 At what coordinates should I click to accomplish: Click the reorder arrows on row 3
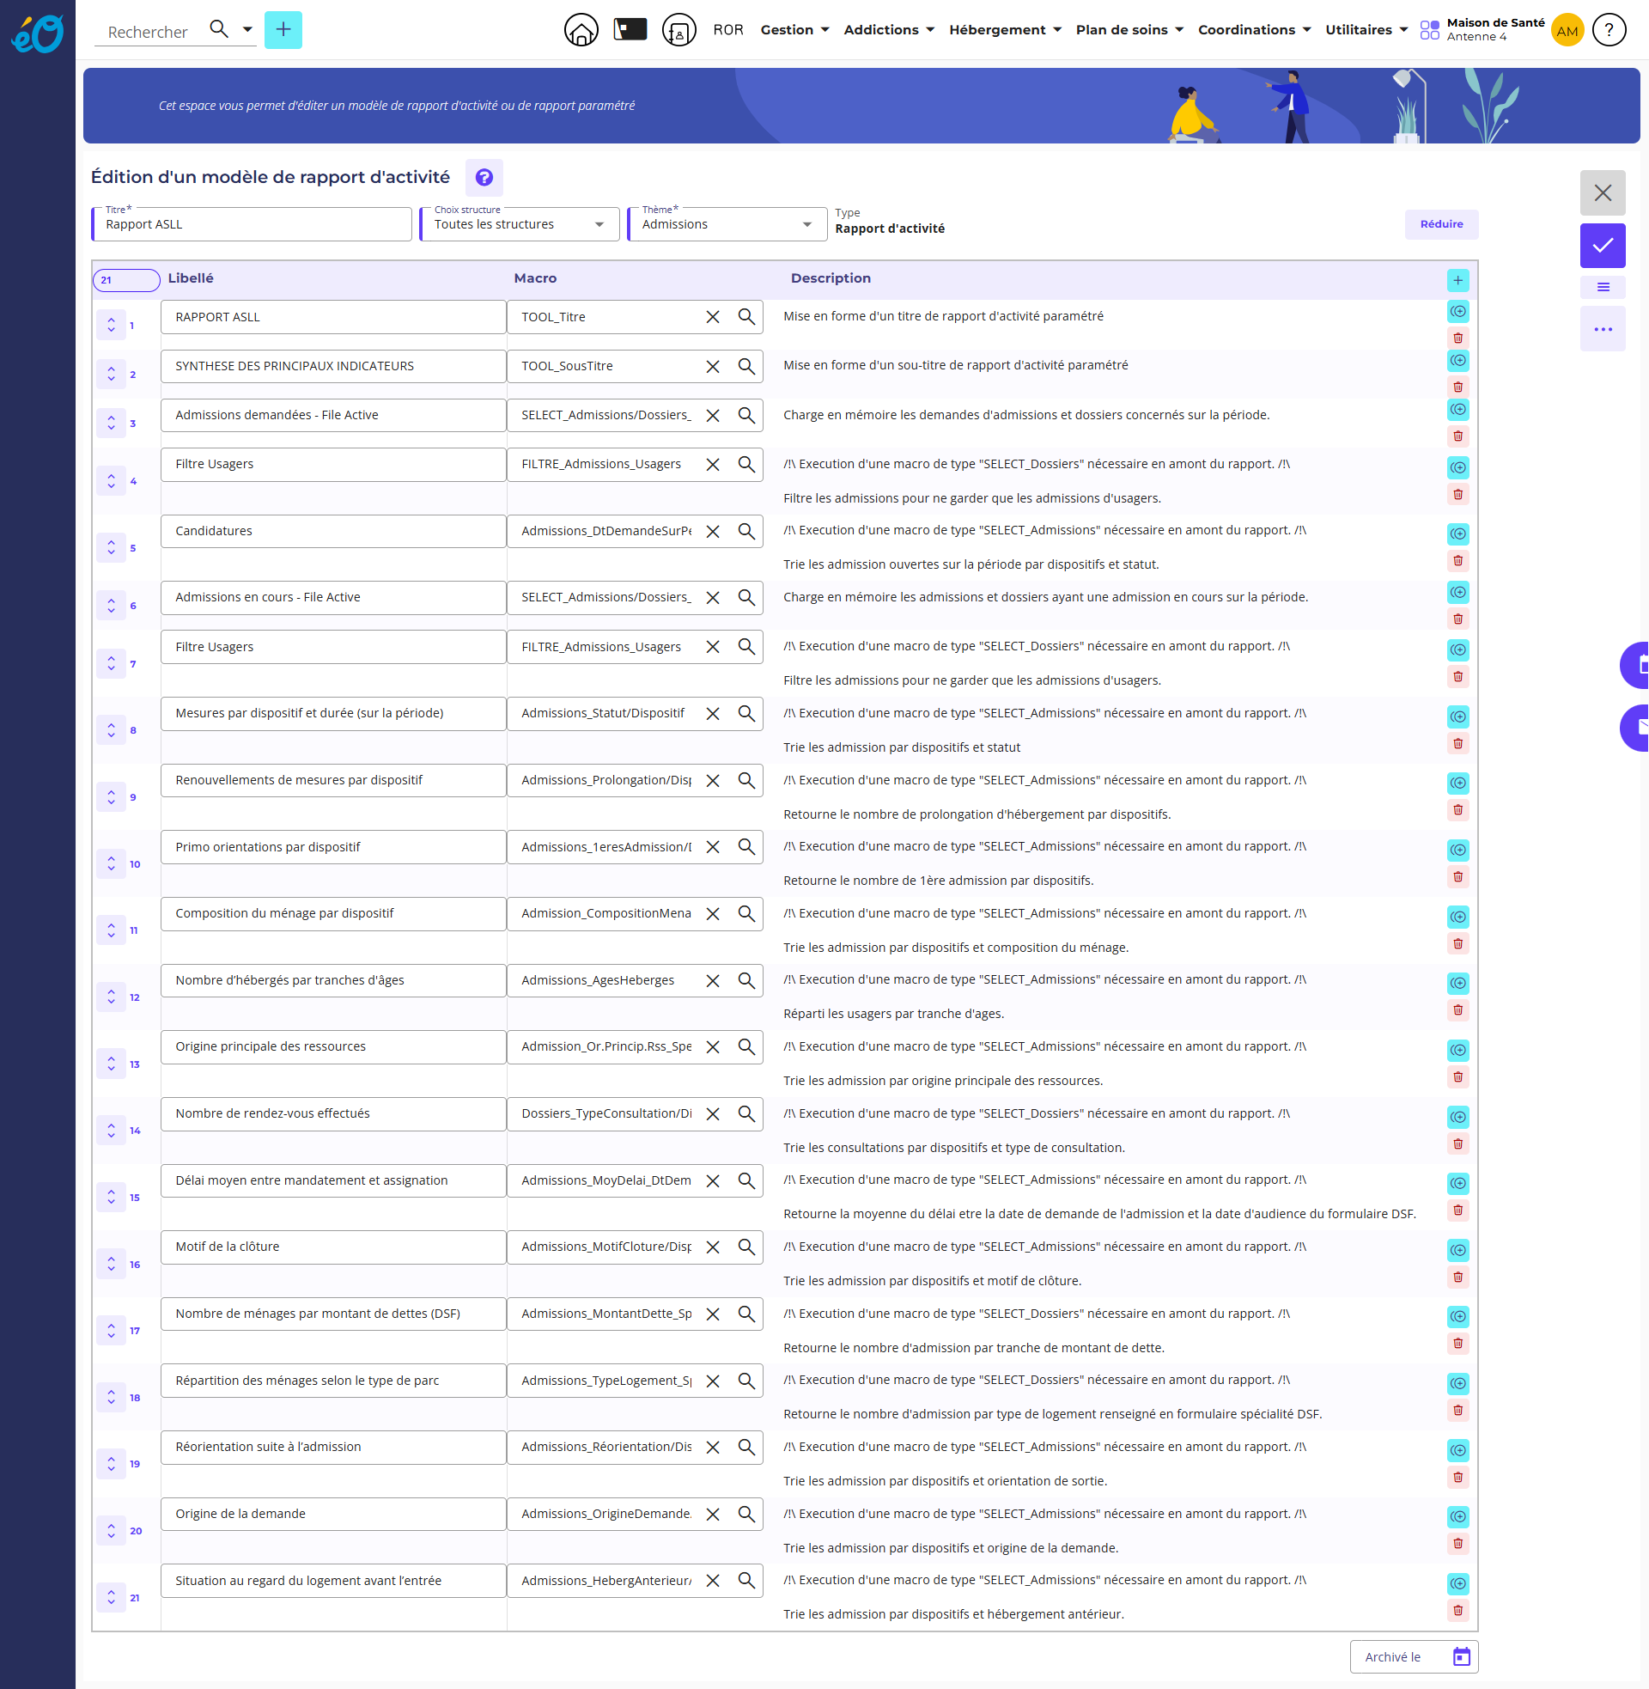111,423
